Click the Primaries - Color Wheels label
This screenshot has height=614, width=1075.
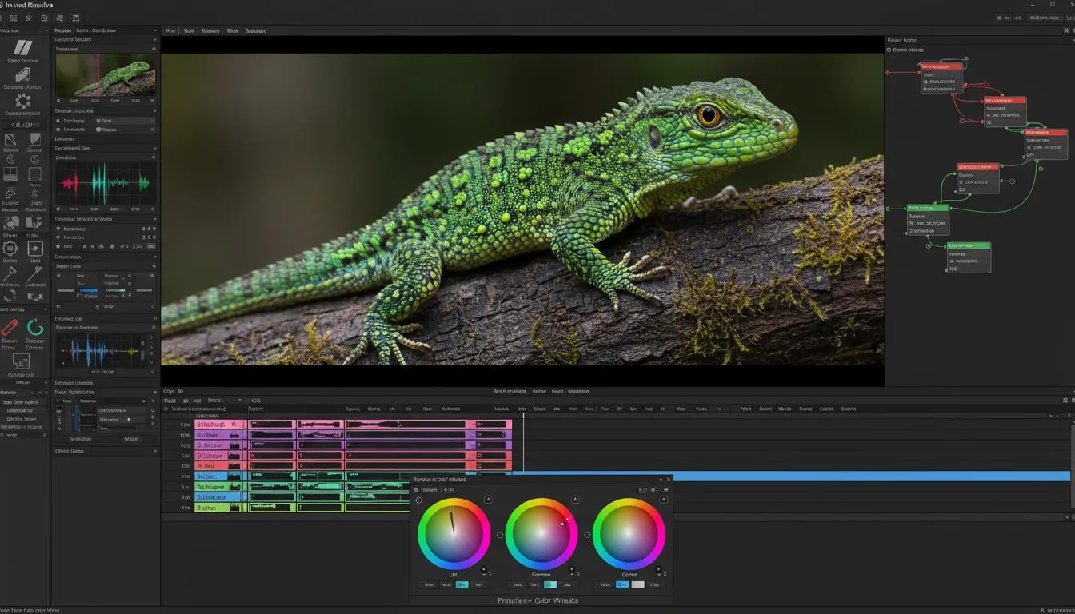click(x=538, y=600)
